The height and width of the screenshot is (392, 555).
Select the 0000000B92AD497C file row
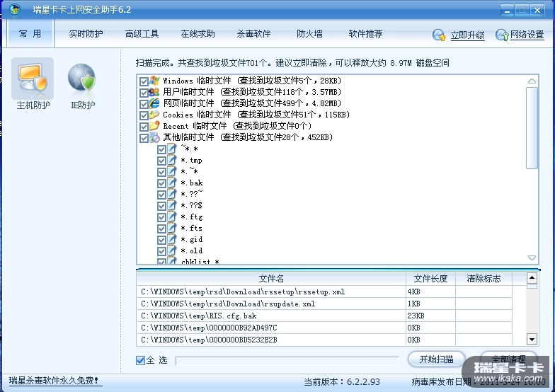click(x=324, y=328)
